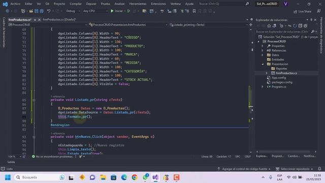Viewport: 325px width, 183px height.
Task: Click sync with active document icon
Action: point(289,26)
